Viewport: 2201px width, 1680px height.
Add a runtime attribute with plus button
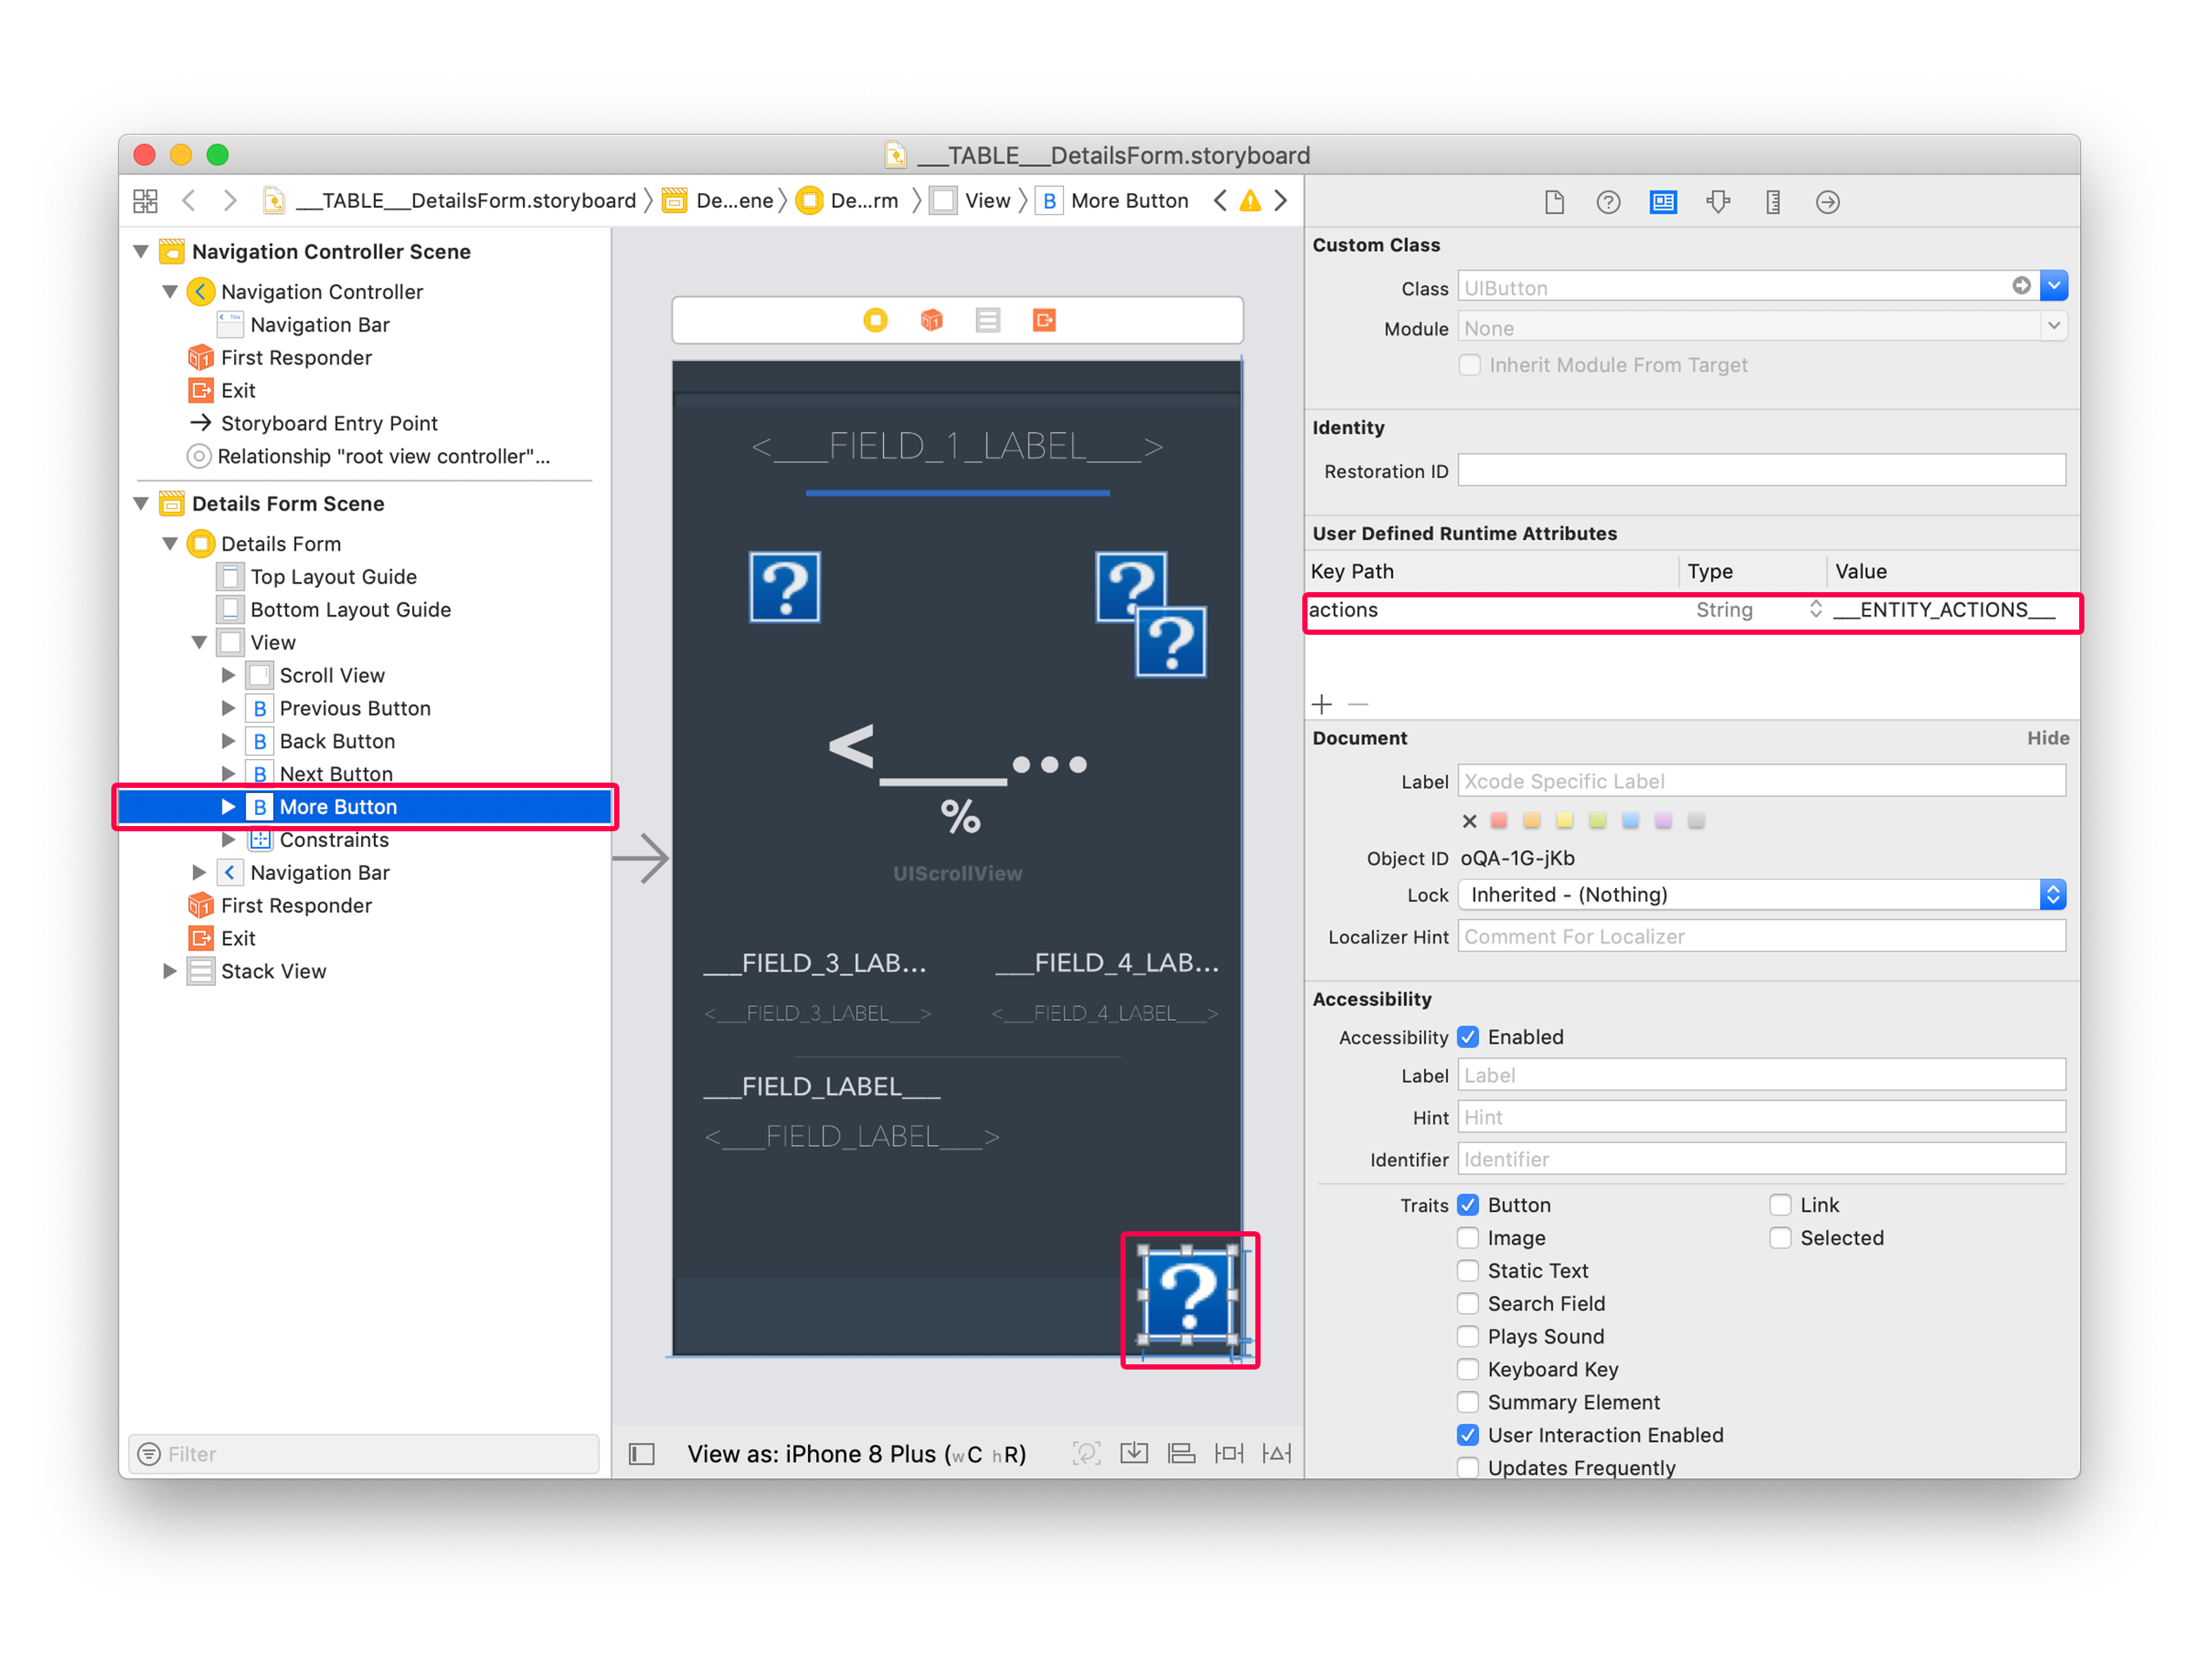pyautogui.click(x=1321, y=705)
